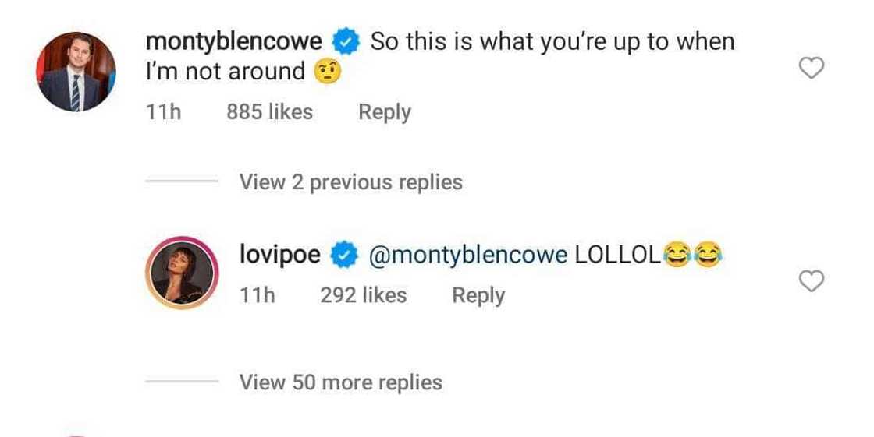Expand View 50 more replies
This screenshot has height=437, width=874.
tap(340, 382)
